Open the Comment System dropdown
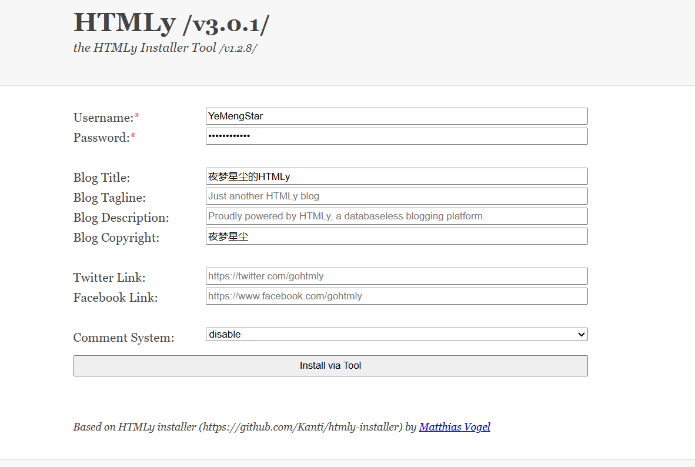The height and width of the screenshot is (467, 695). click(x=396, y=335)
